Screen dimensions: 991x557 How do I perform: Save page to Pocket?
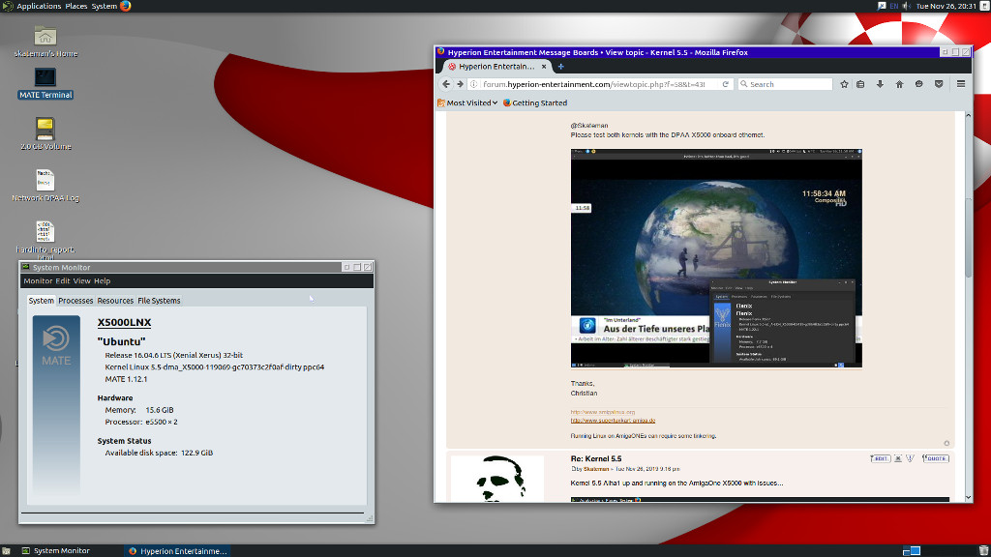pyautogui.click(x=939, y=84)
